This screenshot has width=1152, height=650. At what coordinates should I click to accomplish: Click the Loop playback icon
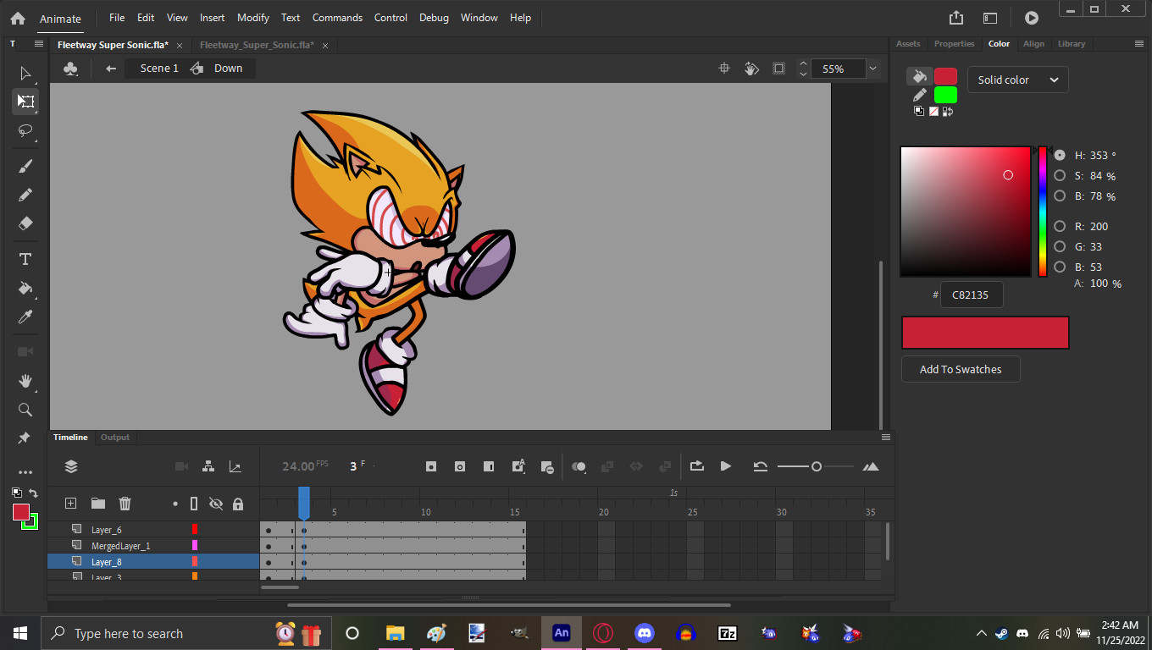(x=697, y=466)
